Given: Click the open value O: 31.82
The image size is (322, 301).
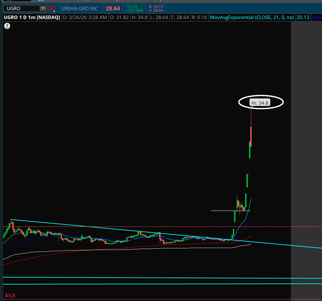Looking at the screenshot, I should (x=119, y=17).
